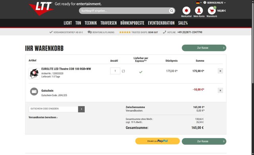Click Artikel-Nr. 120033320 text
254x155 pixels.
[x=52, y=74]
